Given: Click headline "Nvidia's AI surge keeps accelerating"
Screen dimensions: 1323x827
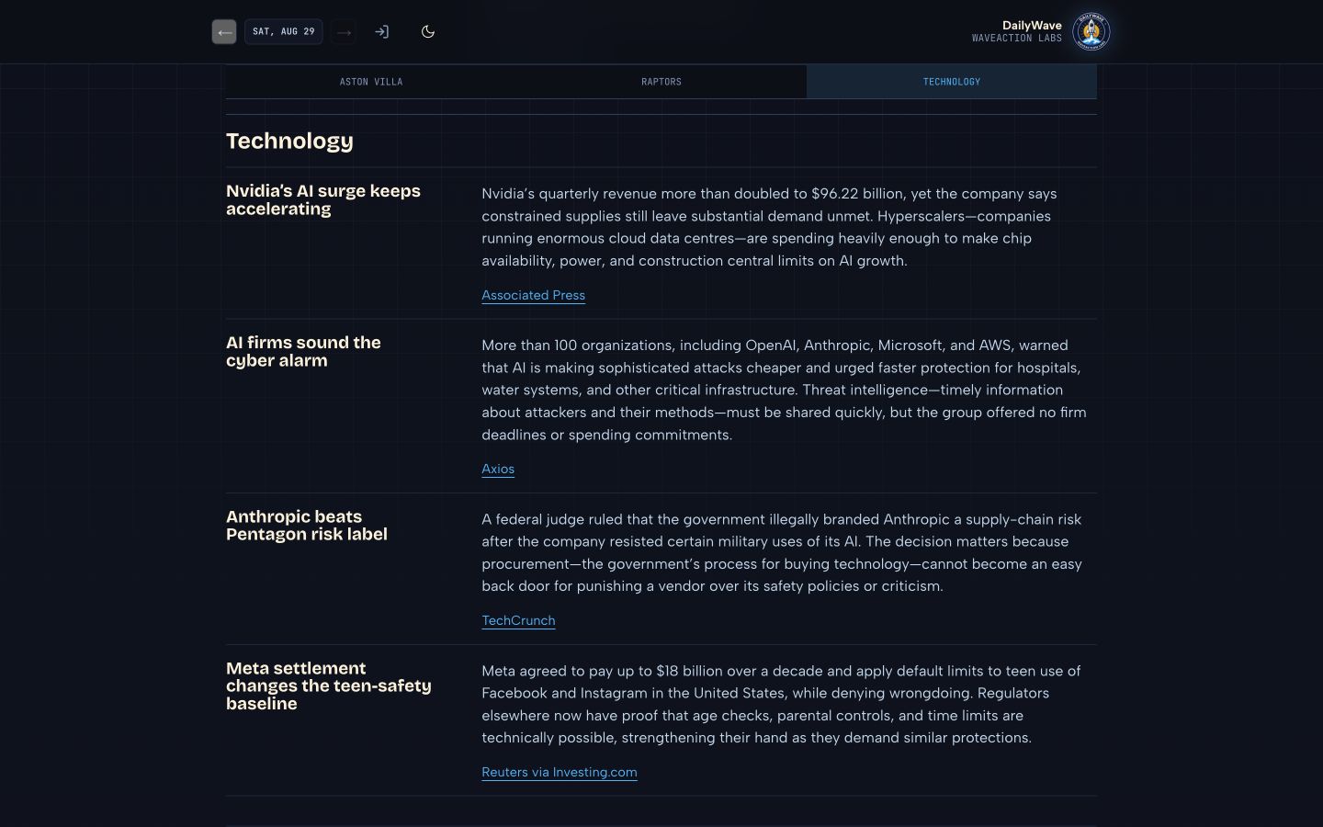Looking at the screenshot, I should tap(323, 199).
